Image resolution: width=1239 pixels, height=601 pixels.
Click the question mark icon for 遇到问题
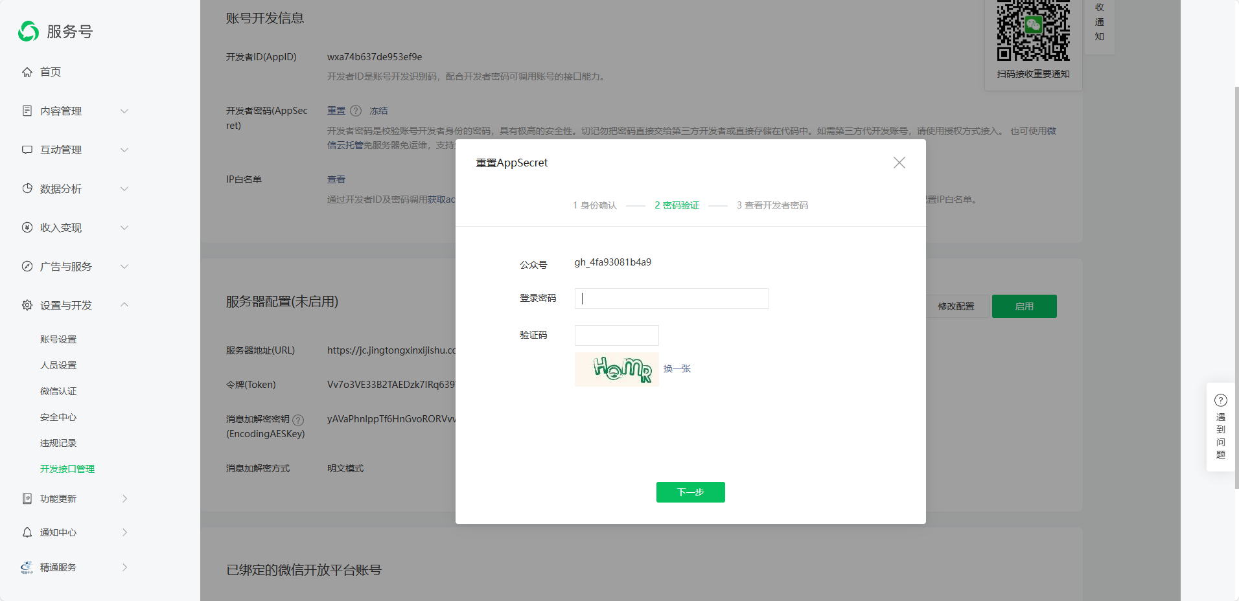(1220, 400)
